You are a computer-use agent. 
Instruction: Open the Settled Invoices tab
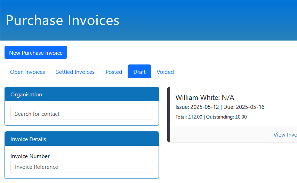[75, 72]
